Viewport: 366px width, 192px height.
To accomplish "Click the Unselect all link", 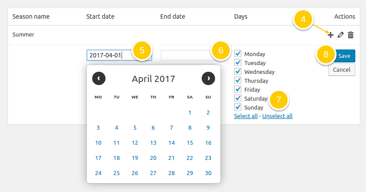I will (x=277, y=116).
